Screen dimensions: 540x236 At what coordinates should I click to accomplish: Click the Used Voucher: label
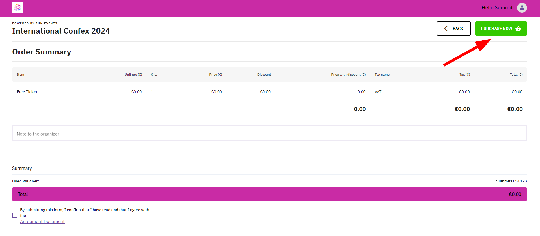click(26, 181)
